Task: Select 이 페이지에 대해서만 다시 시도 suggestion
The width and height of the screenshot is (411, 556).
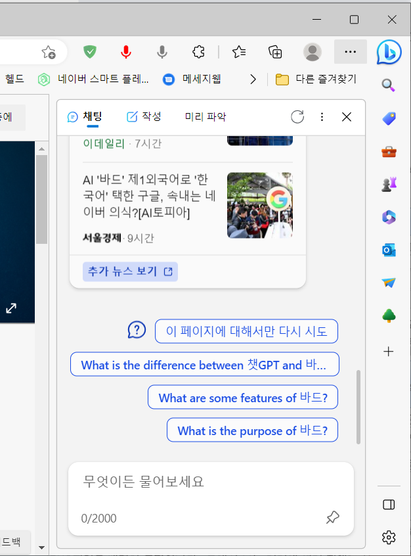Action: click(x=246, y=331)
